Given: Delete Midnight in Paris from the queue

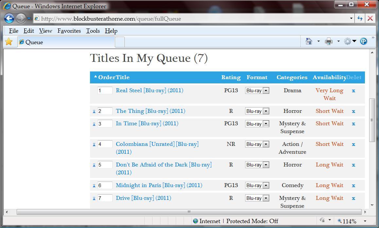Looking at the screenshot, I should tap(353, 185).
